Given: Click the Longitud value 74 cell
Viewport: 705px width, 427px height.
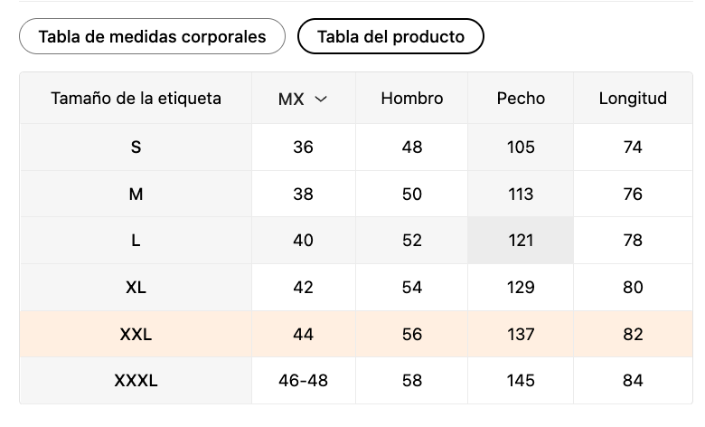Looking at the screenshot, I should coord(633,147).
